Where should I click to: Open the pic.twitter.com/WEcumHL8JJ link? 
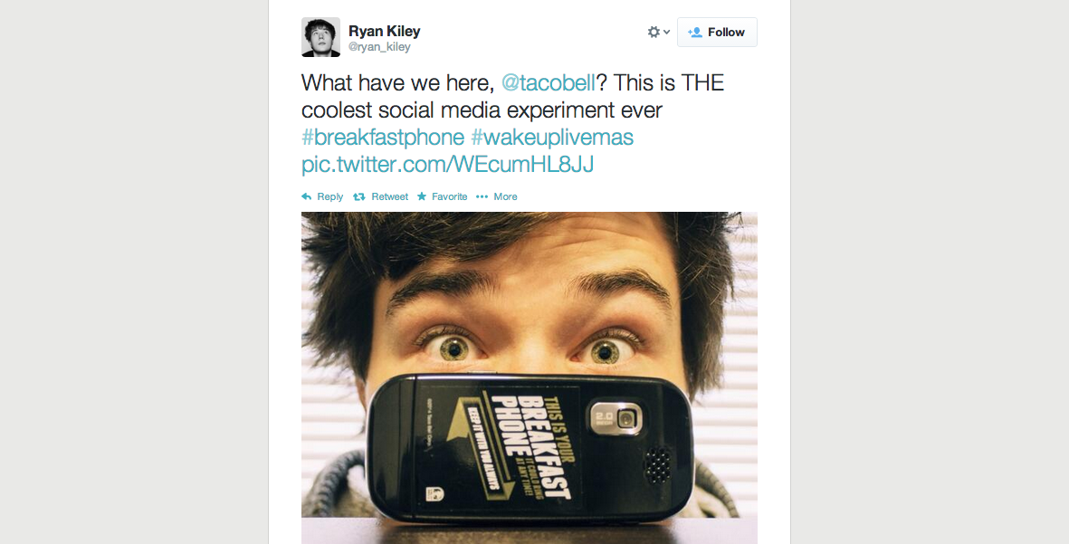coord(447,165)
